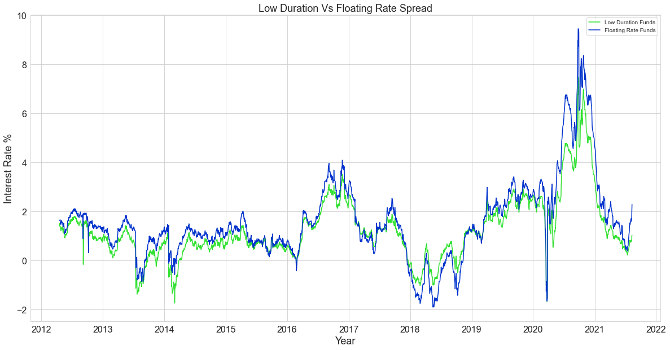This screenshot has height=350, width=670.
Task: Click the 2022 tick label on the x-axis
Action: pos(656,329)
